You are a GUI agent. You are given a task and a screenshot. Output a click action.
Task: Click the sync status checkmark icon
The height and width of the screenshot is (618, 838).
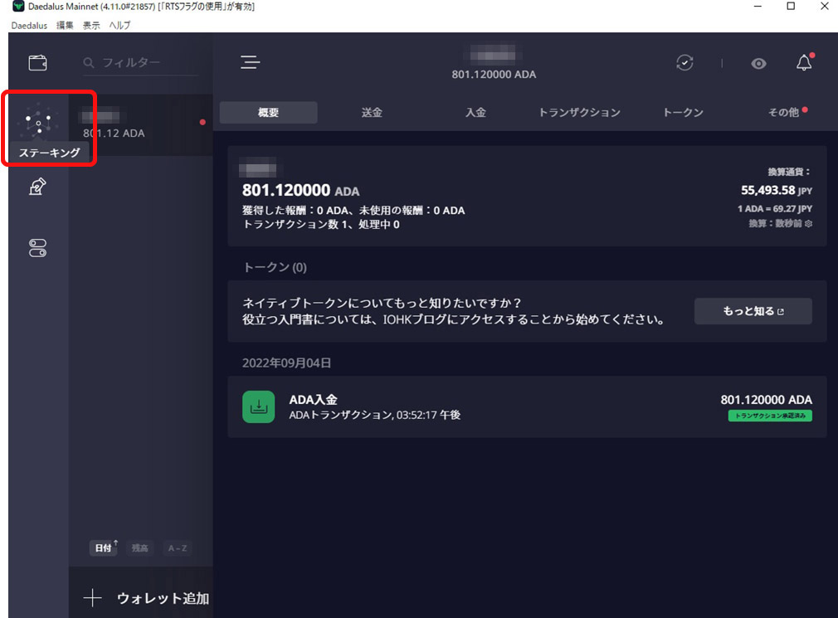tap(685, 63)
